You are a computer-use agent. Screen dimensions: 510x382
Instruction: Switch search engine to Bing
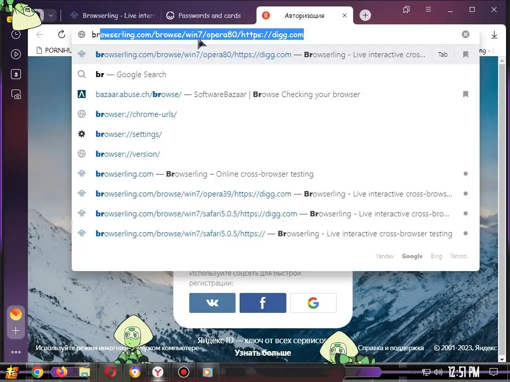[x=436, y=256]
